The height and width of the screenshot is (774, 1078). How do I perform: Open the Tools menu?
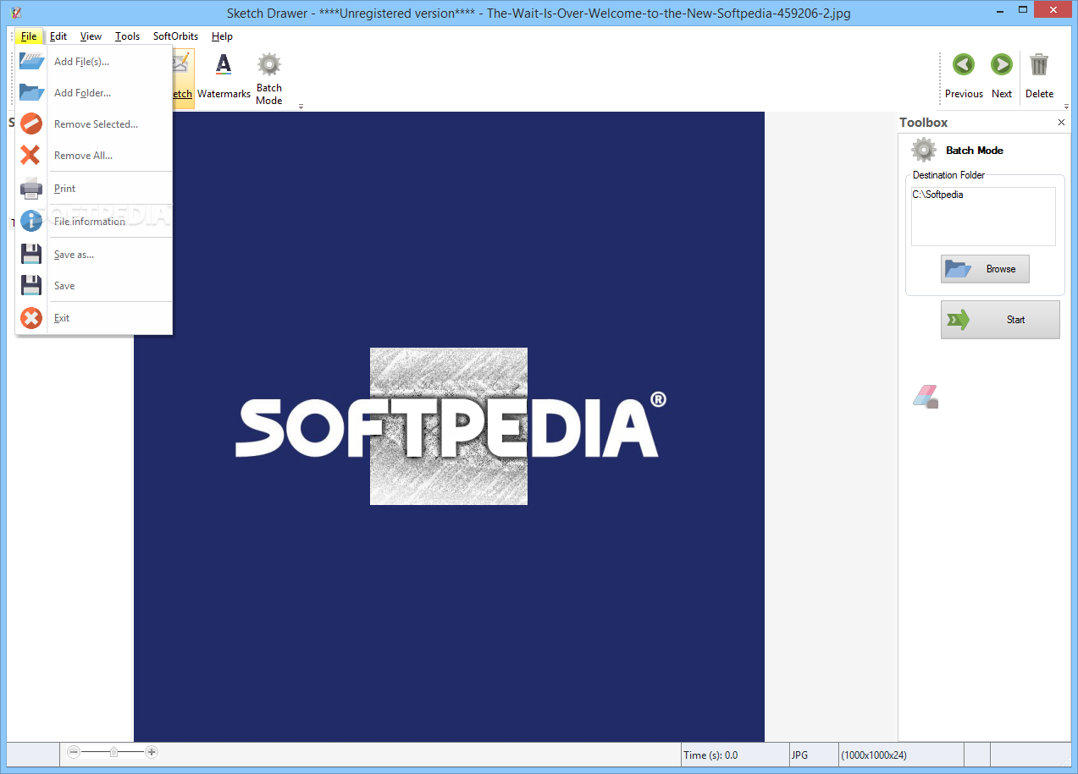pyautogui.click(x=128, y=36)
